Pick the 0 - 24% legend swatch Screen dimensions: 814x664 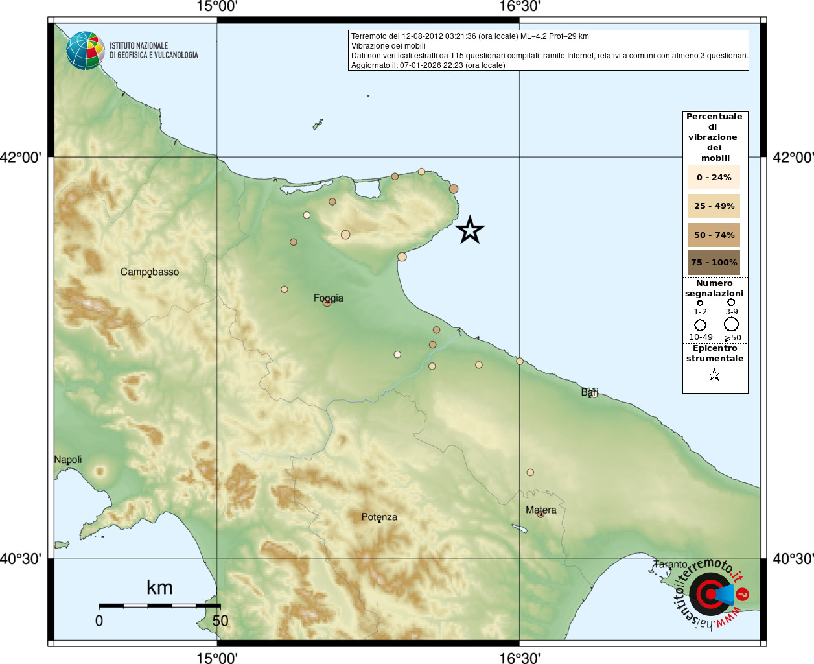714,177
